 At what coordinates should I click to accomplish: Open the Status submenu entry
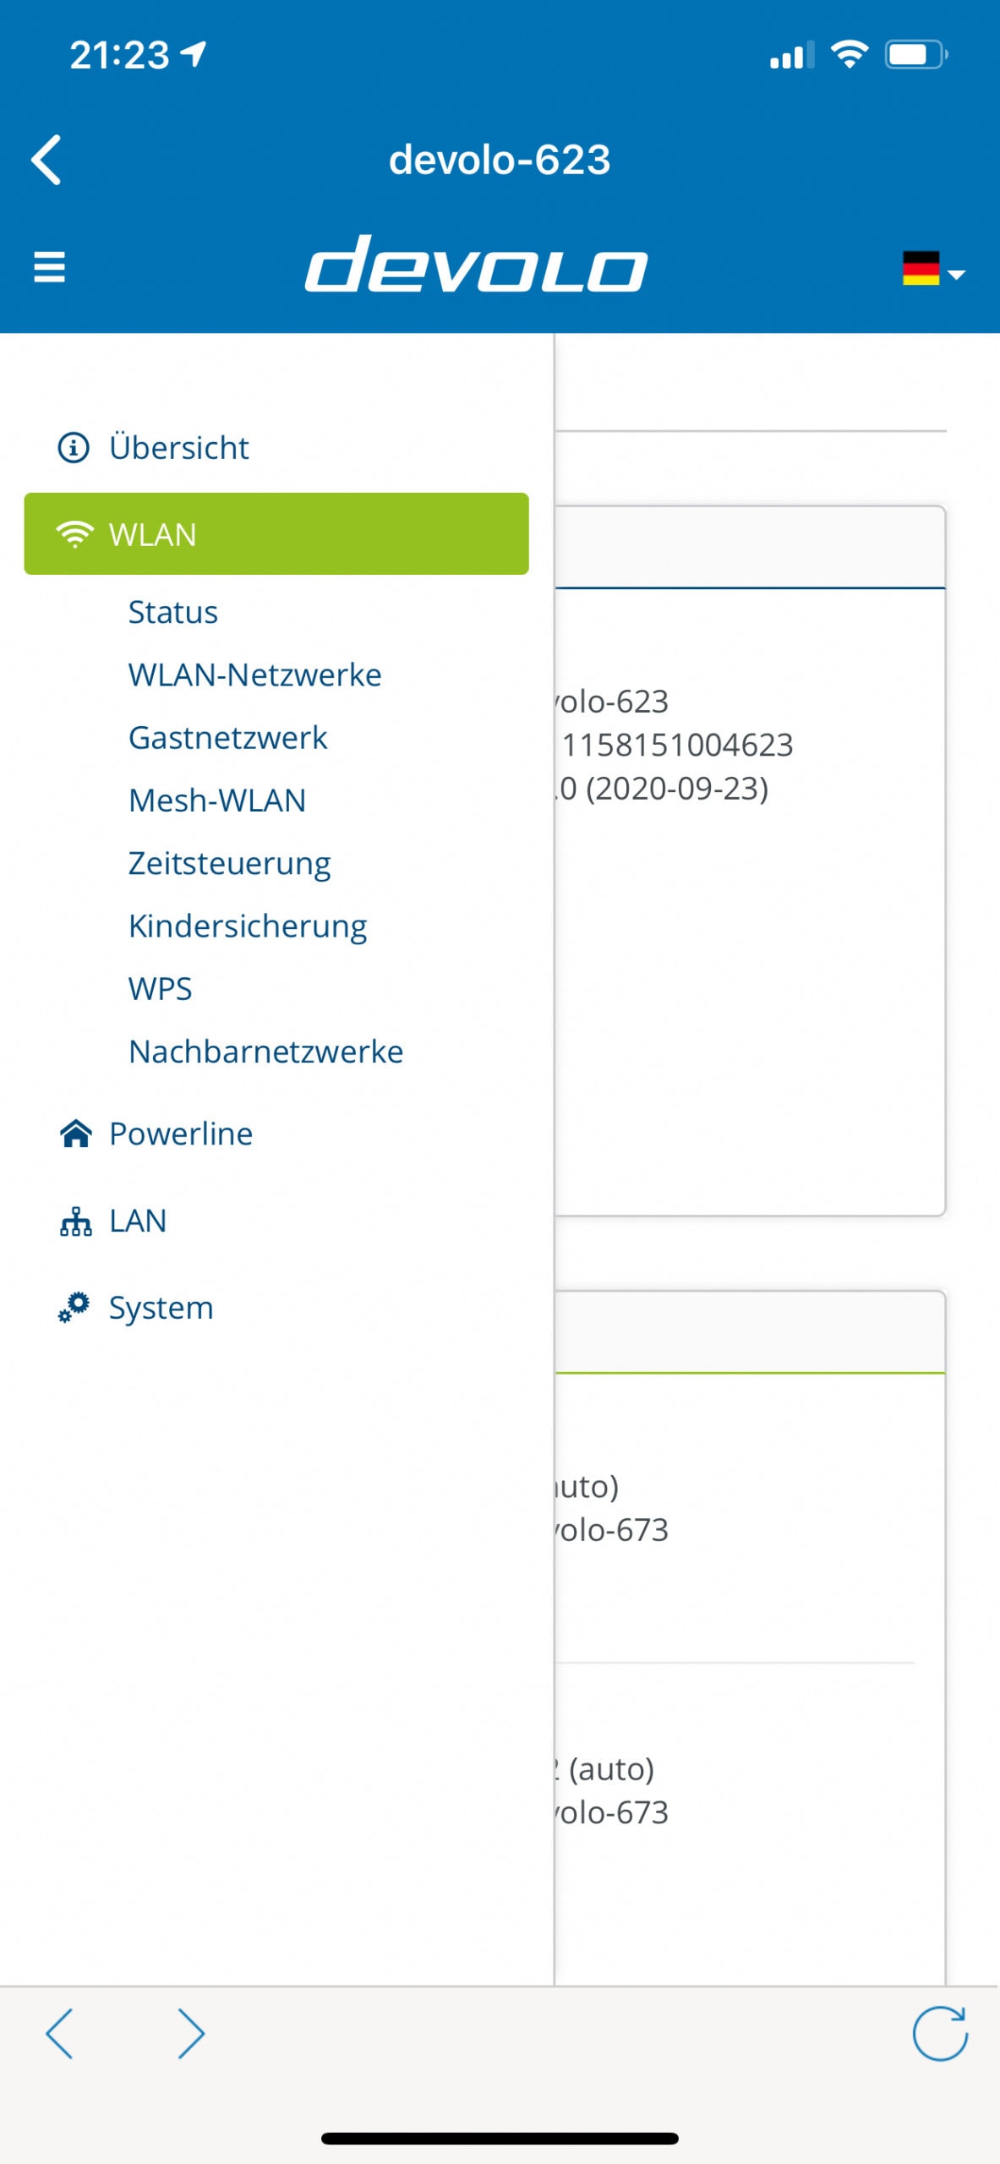click(x=173, y=612)
